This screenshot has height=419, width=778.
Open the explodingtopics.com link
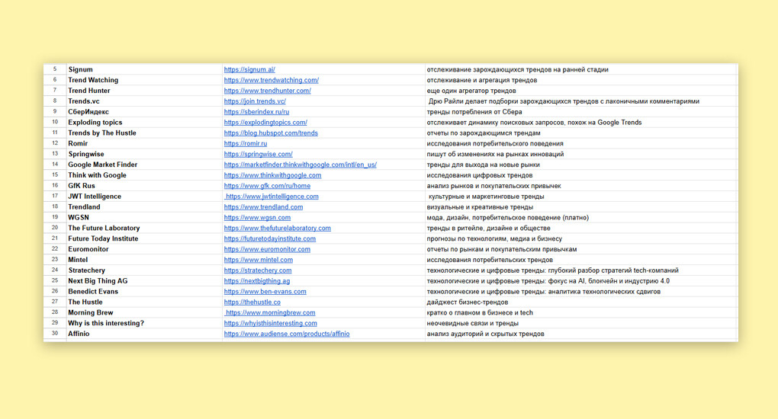[x=265, y=123]
